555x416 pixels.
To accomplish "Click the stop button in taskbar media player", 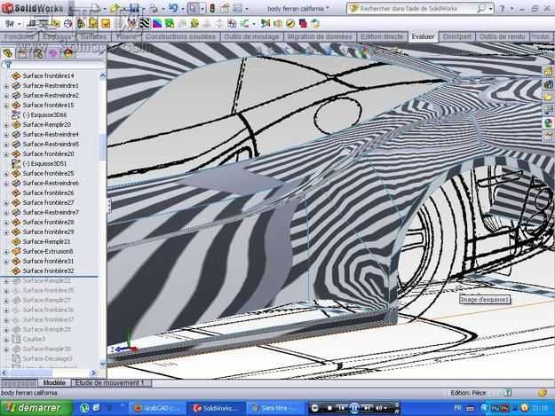I will [x=329, y=409].
